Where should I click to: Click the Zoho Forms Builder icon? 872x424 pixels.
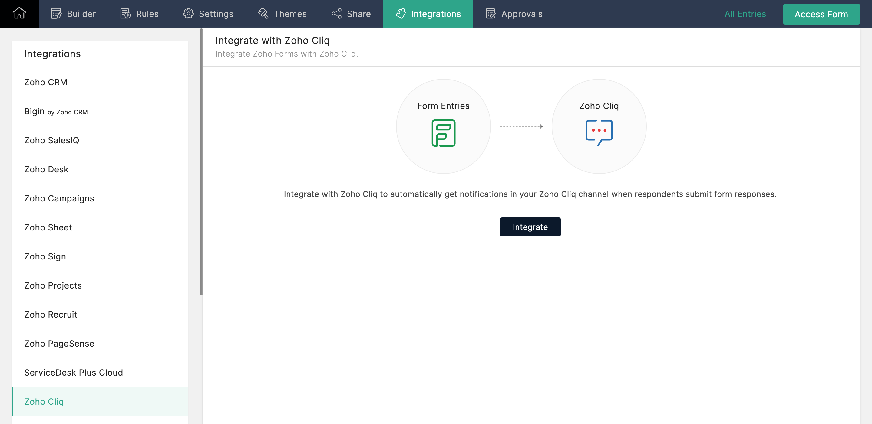pyautogui.click(x=56, y=13)
